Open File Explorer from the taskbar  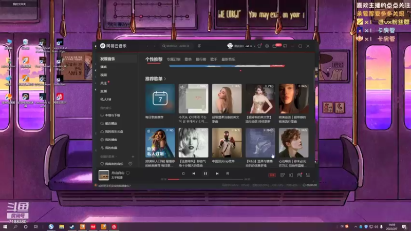point(62,227)
